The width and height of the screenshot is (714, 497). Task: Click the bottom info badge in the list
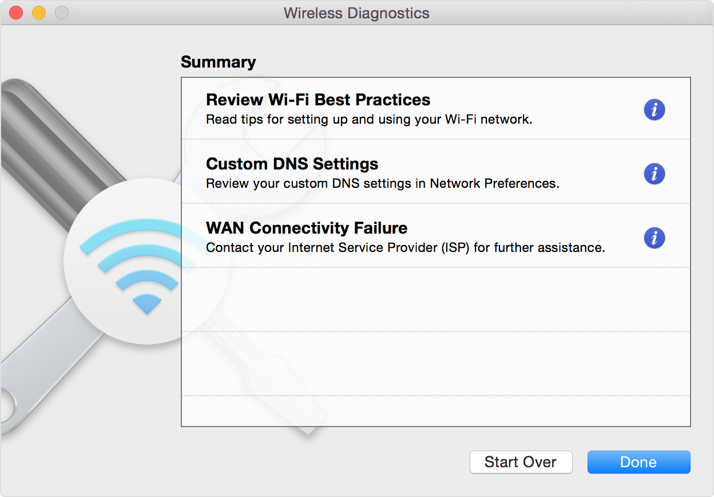[x=654, y=238]
